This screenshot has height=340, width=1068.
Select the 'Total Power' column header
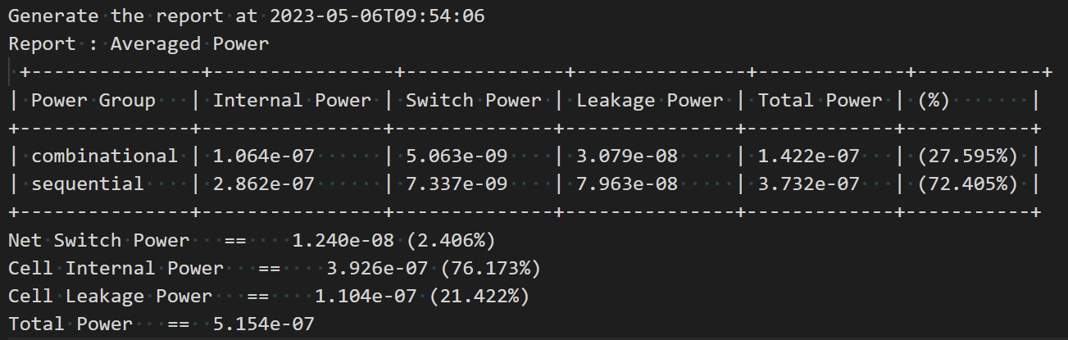pos(820,101)
